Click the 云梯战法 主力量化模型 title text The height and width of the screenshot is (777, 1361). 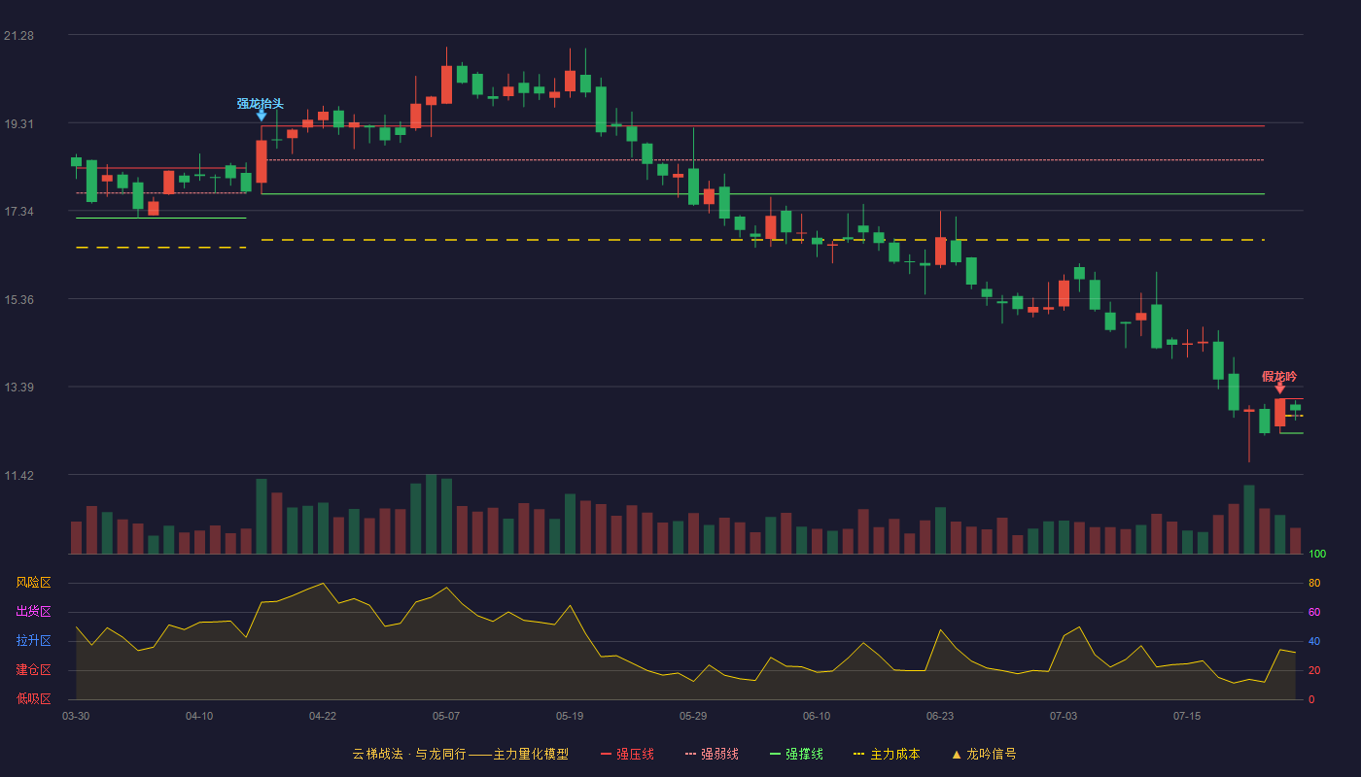click(460, 754)
